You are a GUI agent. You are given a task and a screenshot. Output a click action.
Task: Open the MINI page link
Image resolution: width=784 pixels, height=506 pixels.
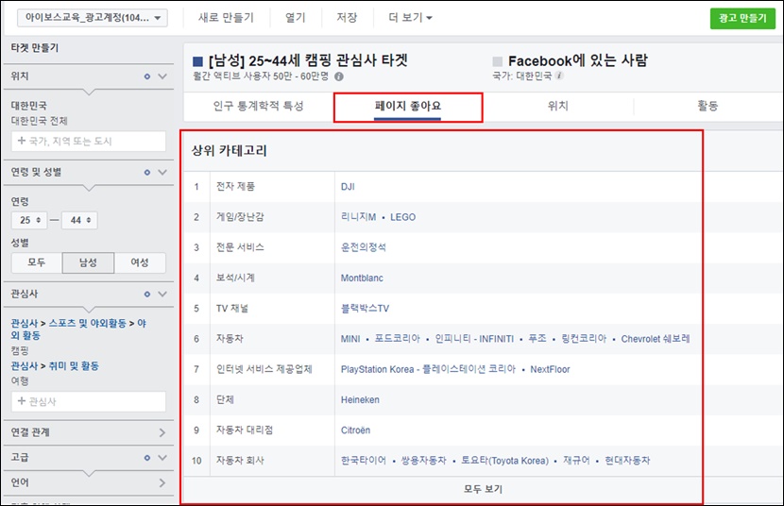[x=350, y=339]
